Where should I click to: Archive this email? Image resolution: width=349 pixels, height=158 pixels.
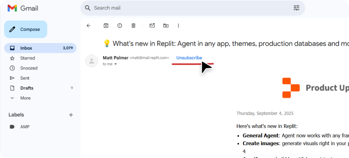point(106,26)
